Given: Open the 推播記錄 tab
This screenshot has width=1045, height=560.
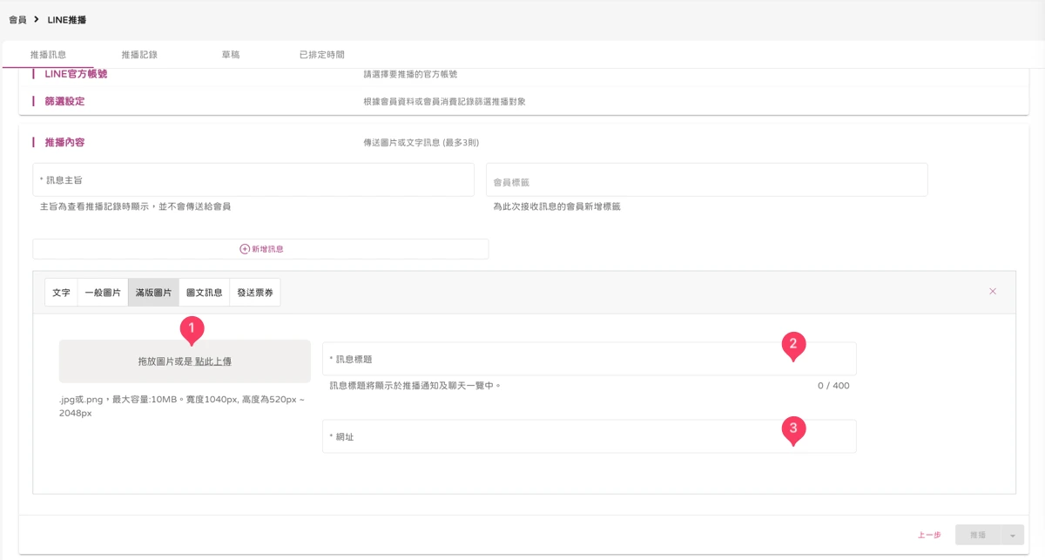Looking at the screenshot, I should tap(139, 54).
